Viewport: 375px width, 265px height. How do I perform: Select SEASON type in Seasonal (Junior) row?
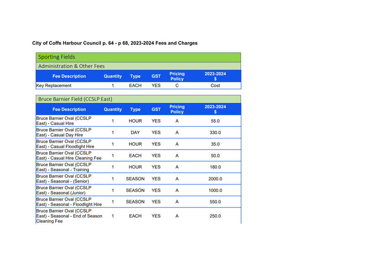pyautogui.click(x=135, y=191)
